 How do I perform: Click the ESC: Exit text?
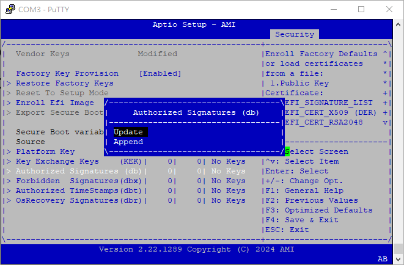pyautogui.click(x=287, y=230)
